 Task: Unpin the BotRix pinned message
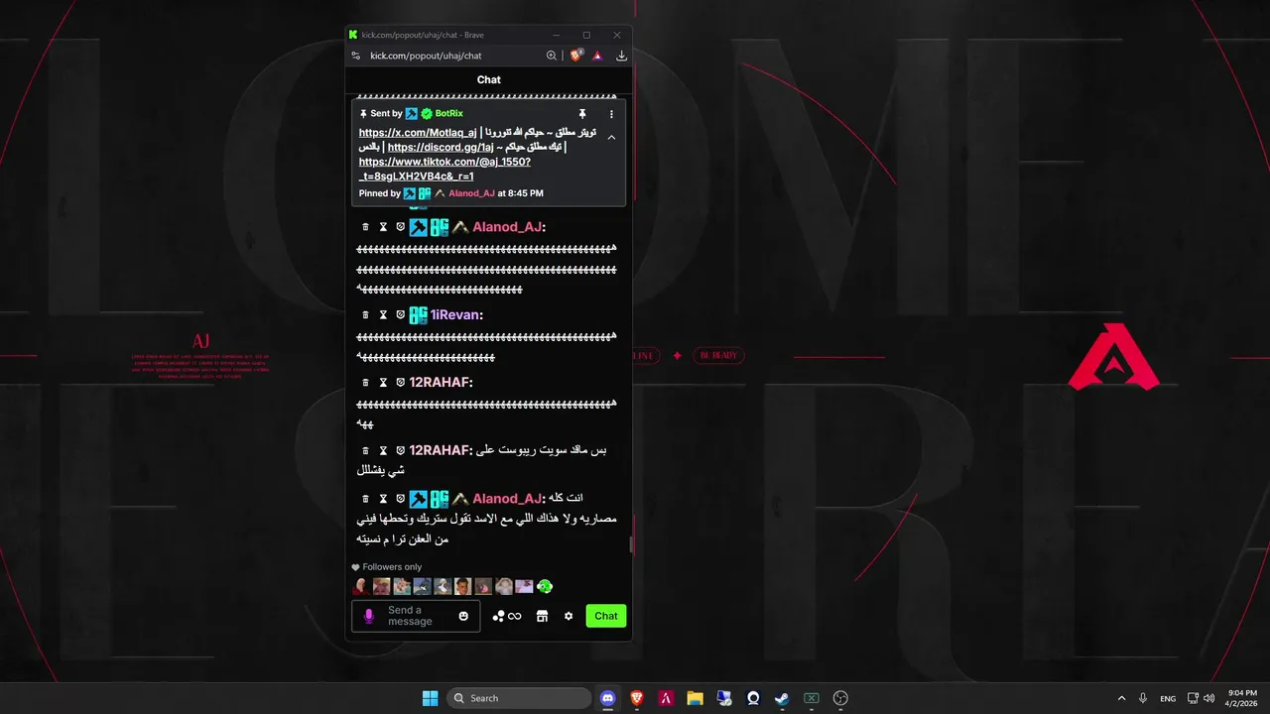tap(582, 114)
